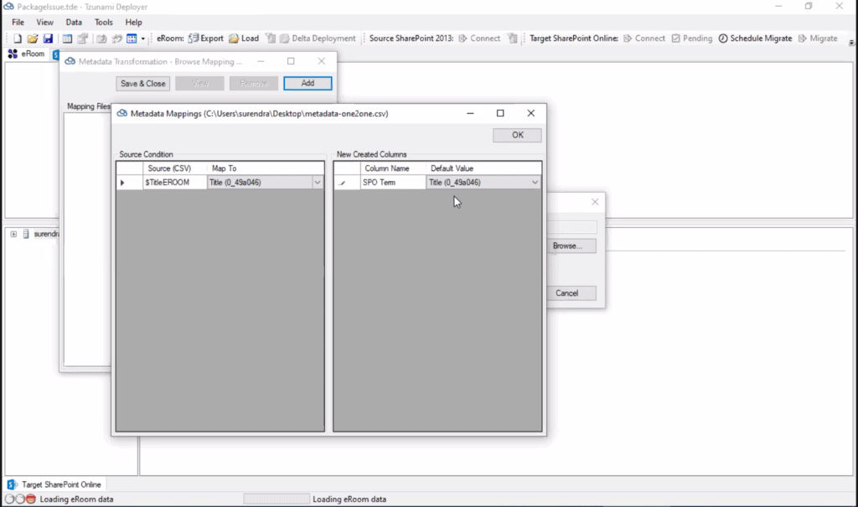This screenshot has height=507, width=858.
Task: Click the Tzunami Deployer cloud title bar icon
Action: tap(8, 7)
